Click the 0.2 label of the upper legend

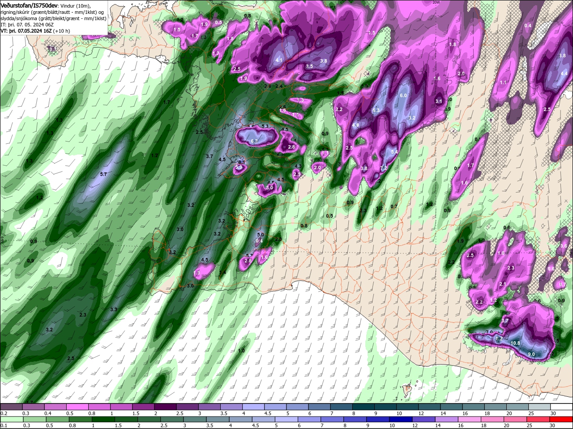coord(4,413)
